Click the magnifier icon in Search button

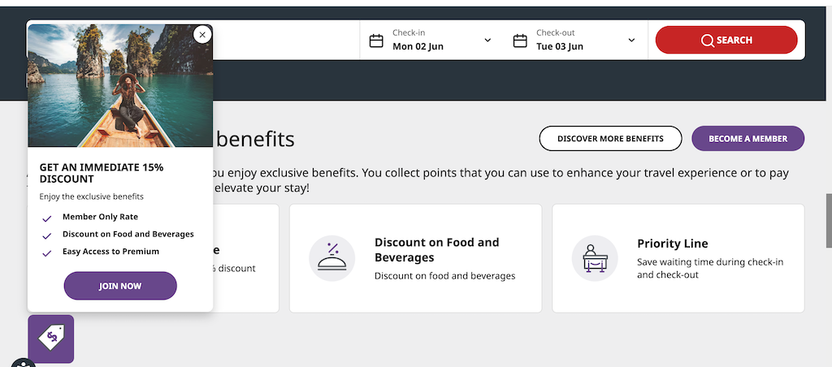coord(708,41)
